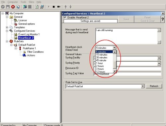Choose 5 minutes in the dropdown list
The height and width of the screenshot is (126, 166).
[x=104, y=52]
